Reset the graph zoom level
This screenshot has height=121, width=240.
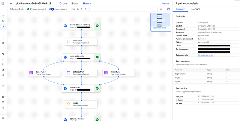tap(86, 9)
